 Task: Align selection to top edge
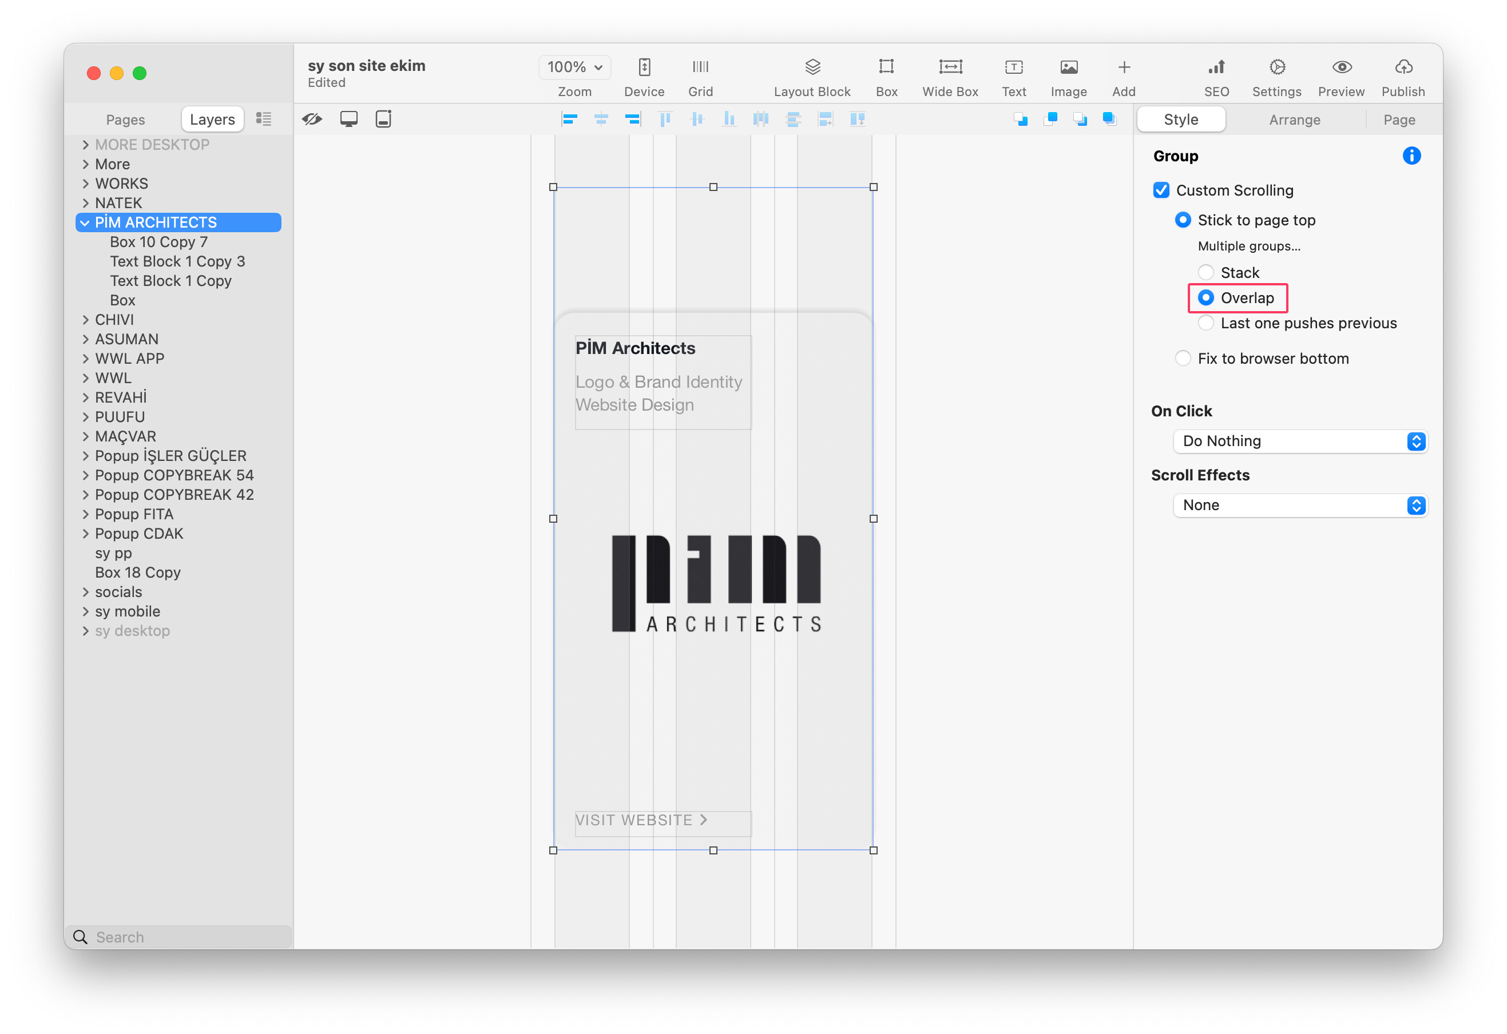(665, 120)
